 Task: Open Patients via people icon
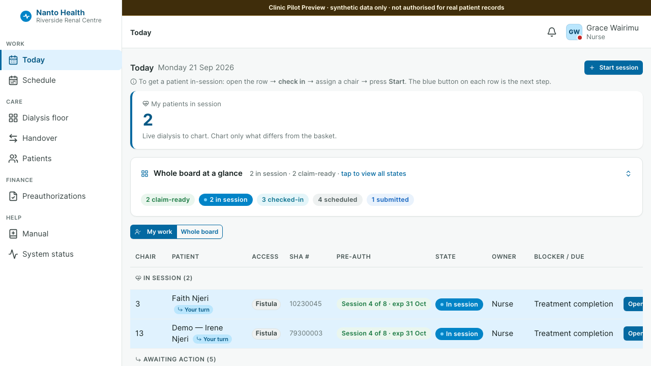(x=13, y=159)
